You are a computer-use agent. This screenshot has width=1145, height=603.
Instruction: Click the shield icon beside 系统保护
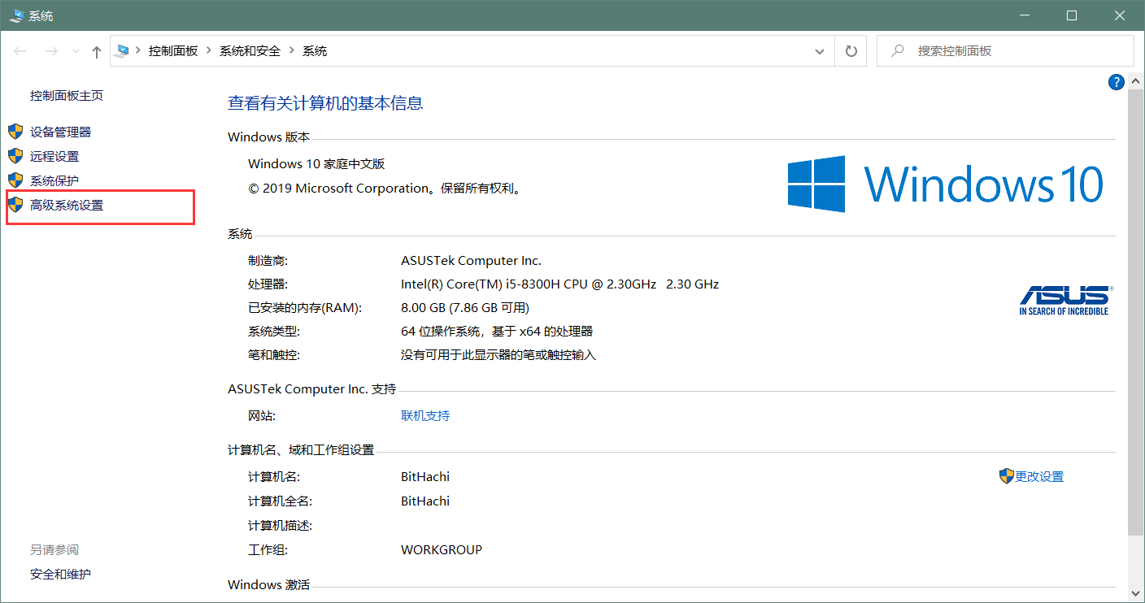pyautogui.click(x=15, y=180)
